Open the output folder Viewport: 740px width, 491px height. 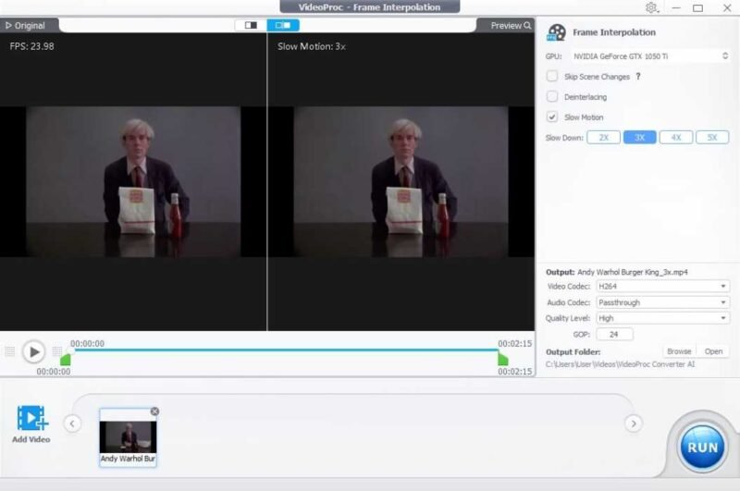(x=713, y=351)
